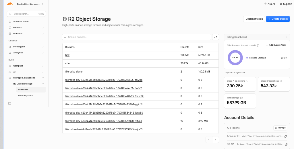This screenshot has width=294, height=149.
Task: Open Billing Dashboard arrow
Action: [x=286, y=37]
